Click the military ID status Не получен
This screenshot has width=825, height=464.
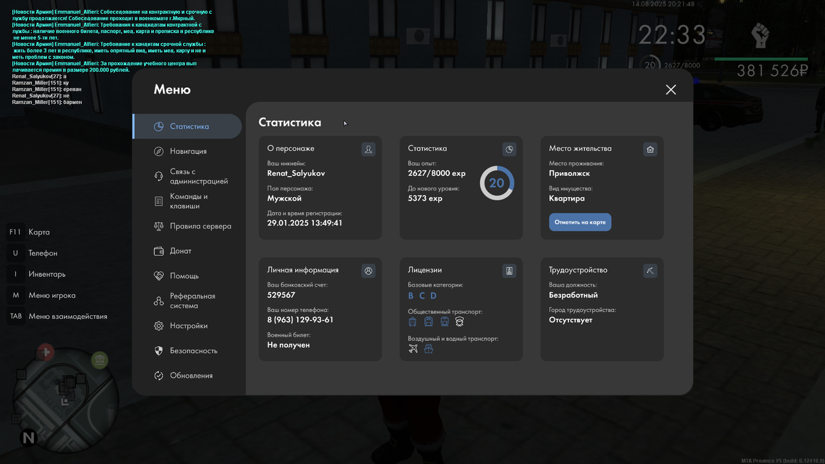[x=289, y=345]
